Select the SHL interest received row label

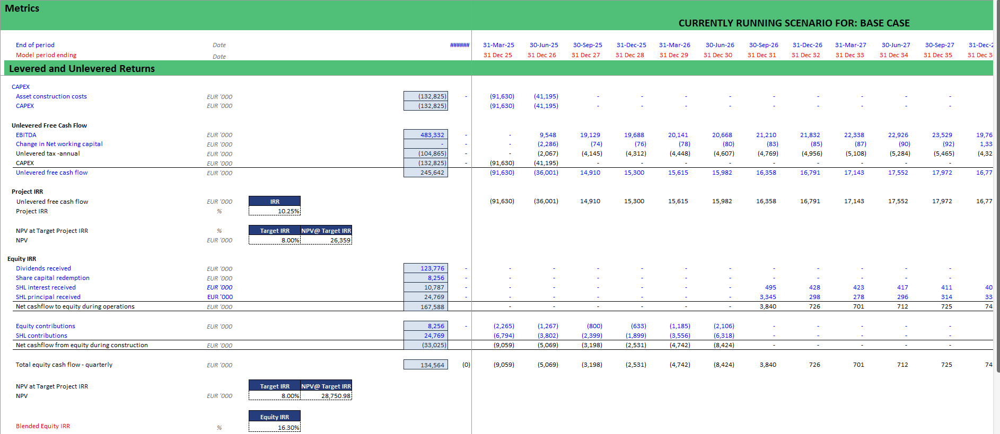tap(46, 287)
